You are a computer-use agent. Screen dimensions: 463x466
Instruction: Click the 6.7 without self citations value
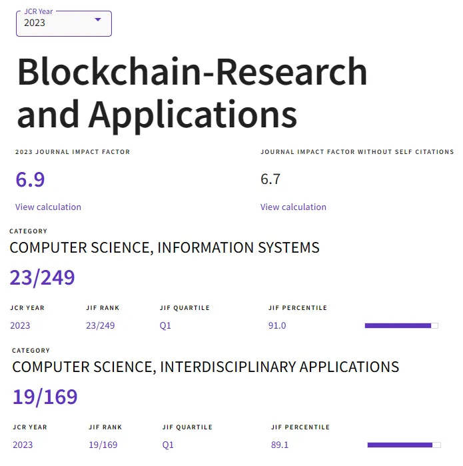[x=270, y=179]
